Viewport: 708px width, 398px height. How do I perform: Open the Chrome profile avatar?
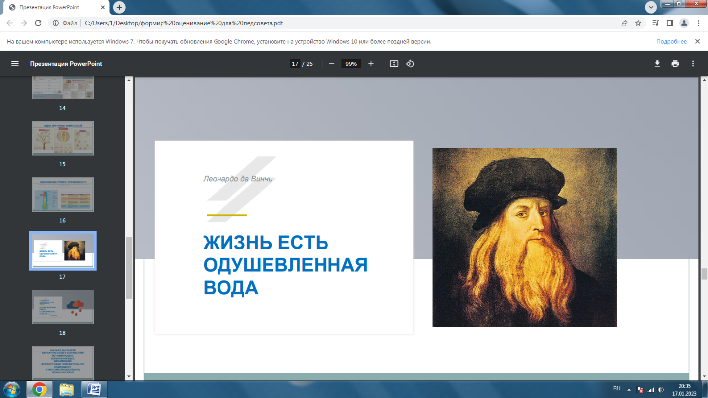pyautogui.click(x=684, y=23)
